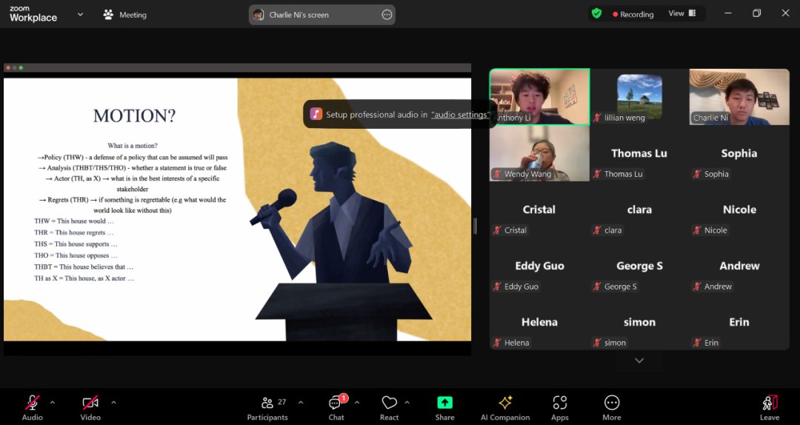
Task: Open the Apps panel
Action: click(560, 408)
